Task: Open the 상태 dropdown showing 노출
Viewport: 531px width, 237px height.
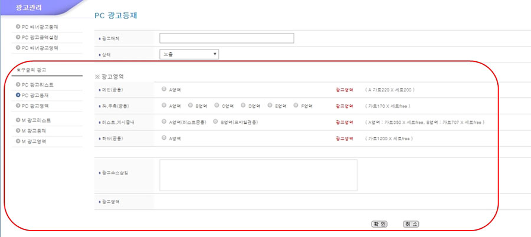Action: (189, 54)
